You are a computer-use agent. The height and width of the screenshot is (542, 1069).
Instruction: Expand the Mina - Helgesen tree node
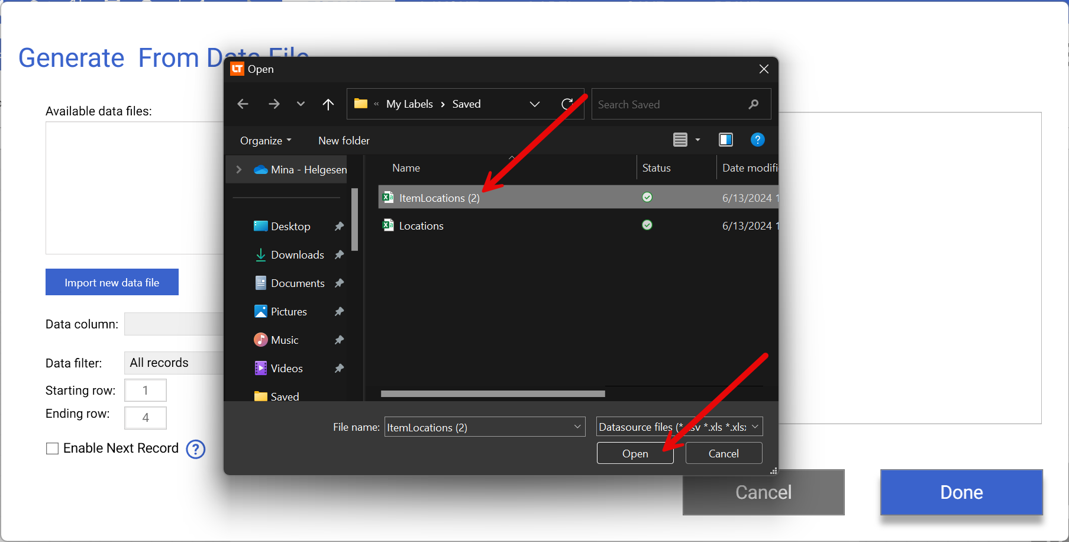click(239, 170)
